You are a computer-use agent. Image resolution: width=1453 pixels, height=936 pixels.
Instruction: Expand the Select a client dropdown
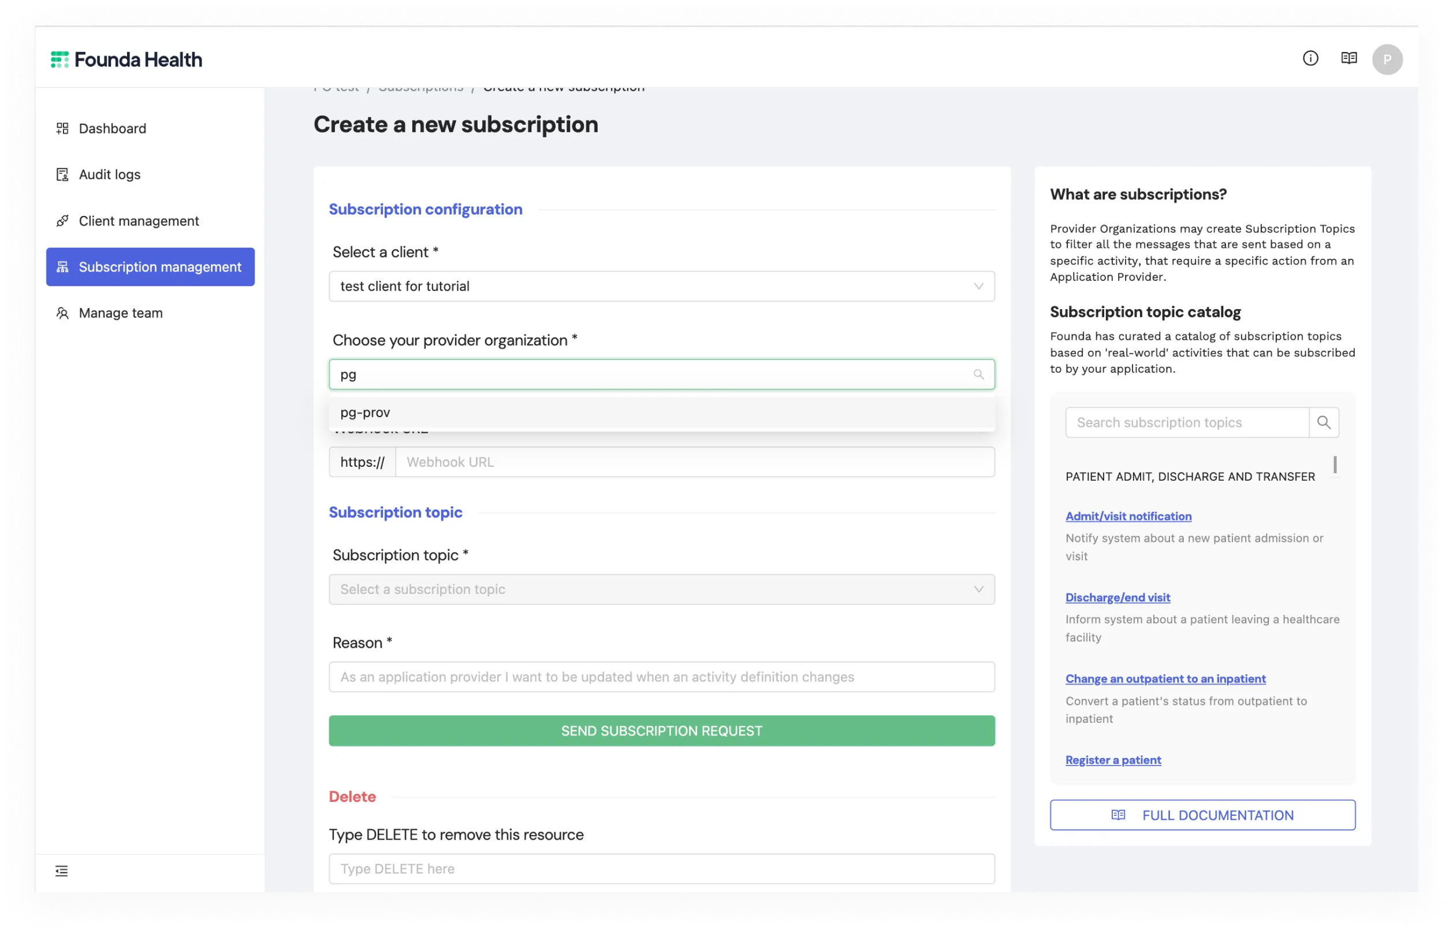pyautogui.click(x=661, y=286)
